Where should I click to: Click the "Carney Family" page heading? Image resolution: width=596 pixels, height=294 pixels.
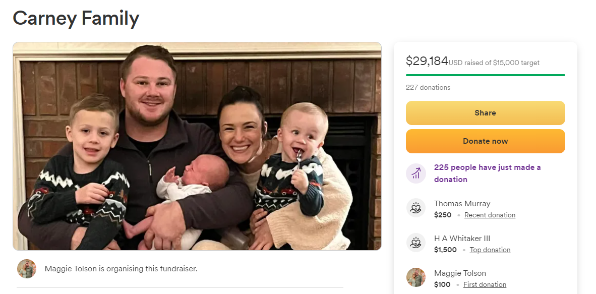[76, 19]
